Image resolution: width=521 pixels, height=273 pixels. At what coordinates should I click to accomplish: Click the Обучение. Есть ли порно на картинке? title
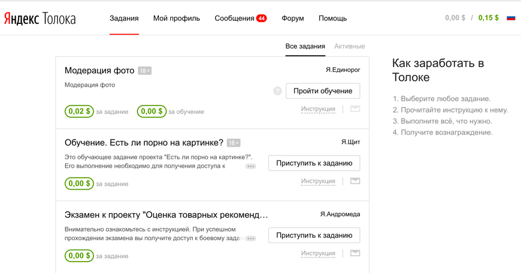point(144,143)
